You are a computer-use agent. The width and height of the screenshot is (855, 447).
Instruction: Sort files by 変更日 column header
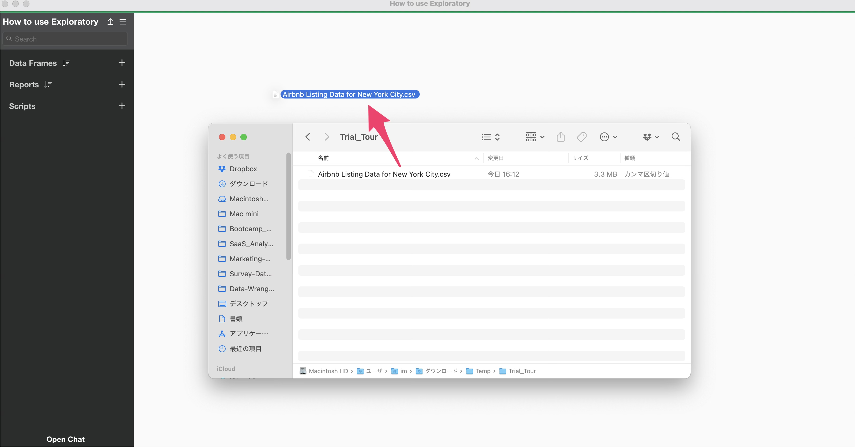495,158
